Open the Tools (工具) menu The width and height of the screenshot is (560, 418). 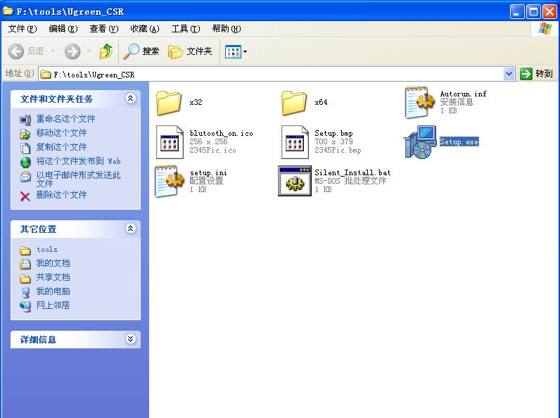pos(186,29)
